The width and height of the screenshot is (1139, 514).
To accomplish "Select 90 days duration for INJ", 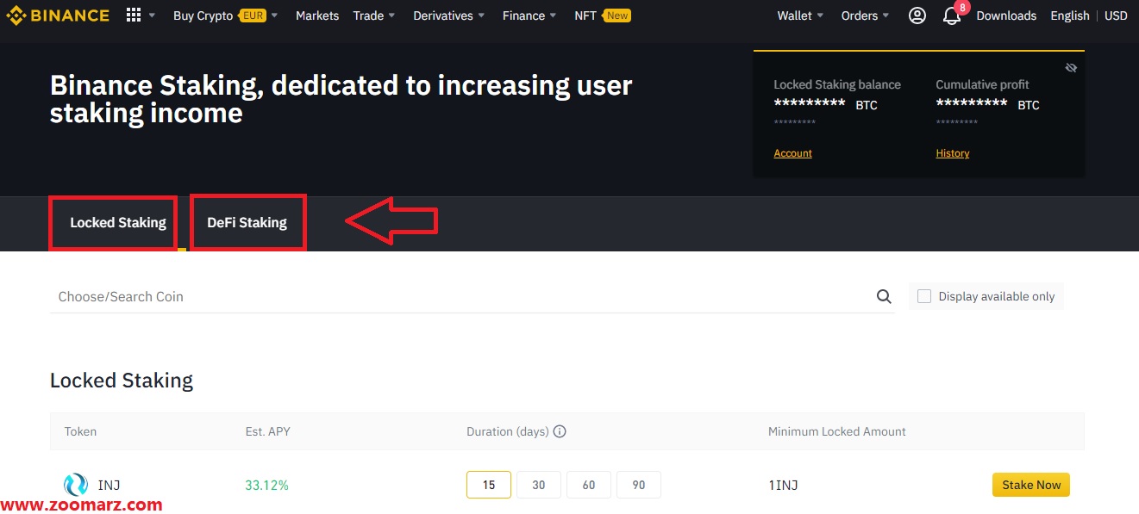I will click(x=639, y=485).
